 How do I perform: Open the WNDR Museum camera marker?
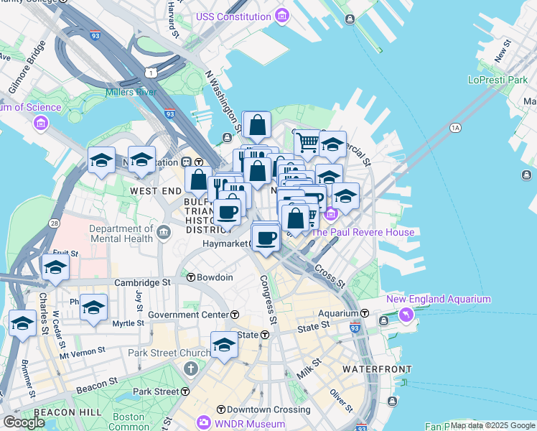pos(204,422)
